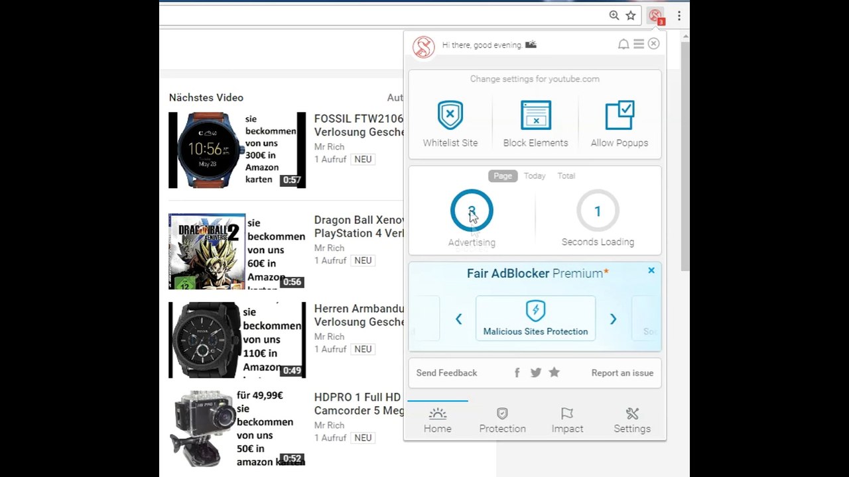Image resolution: width=849 pixels, height=477 pixels.
Task: Open the Protection tab
Action: click(x=502, y=421)
